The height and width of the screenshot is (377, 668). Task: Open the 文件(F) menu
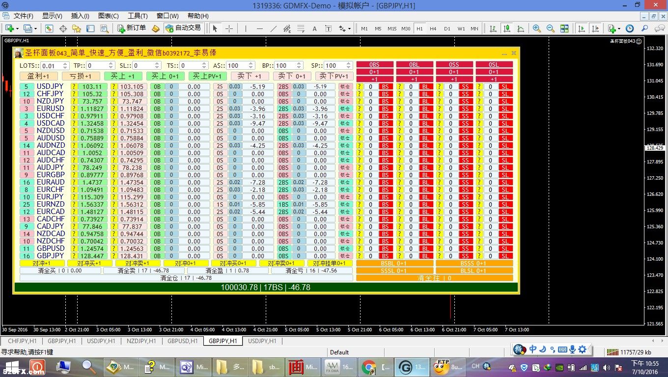pos(24,16)
